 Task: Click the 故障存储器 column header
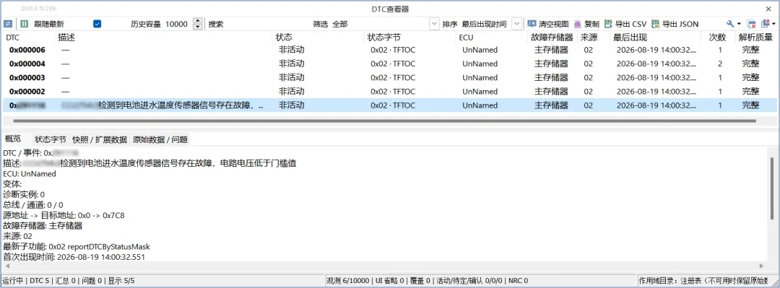point(552,38)
